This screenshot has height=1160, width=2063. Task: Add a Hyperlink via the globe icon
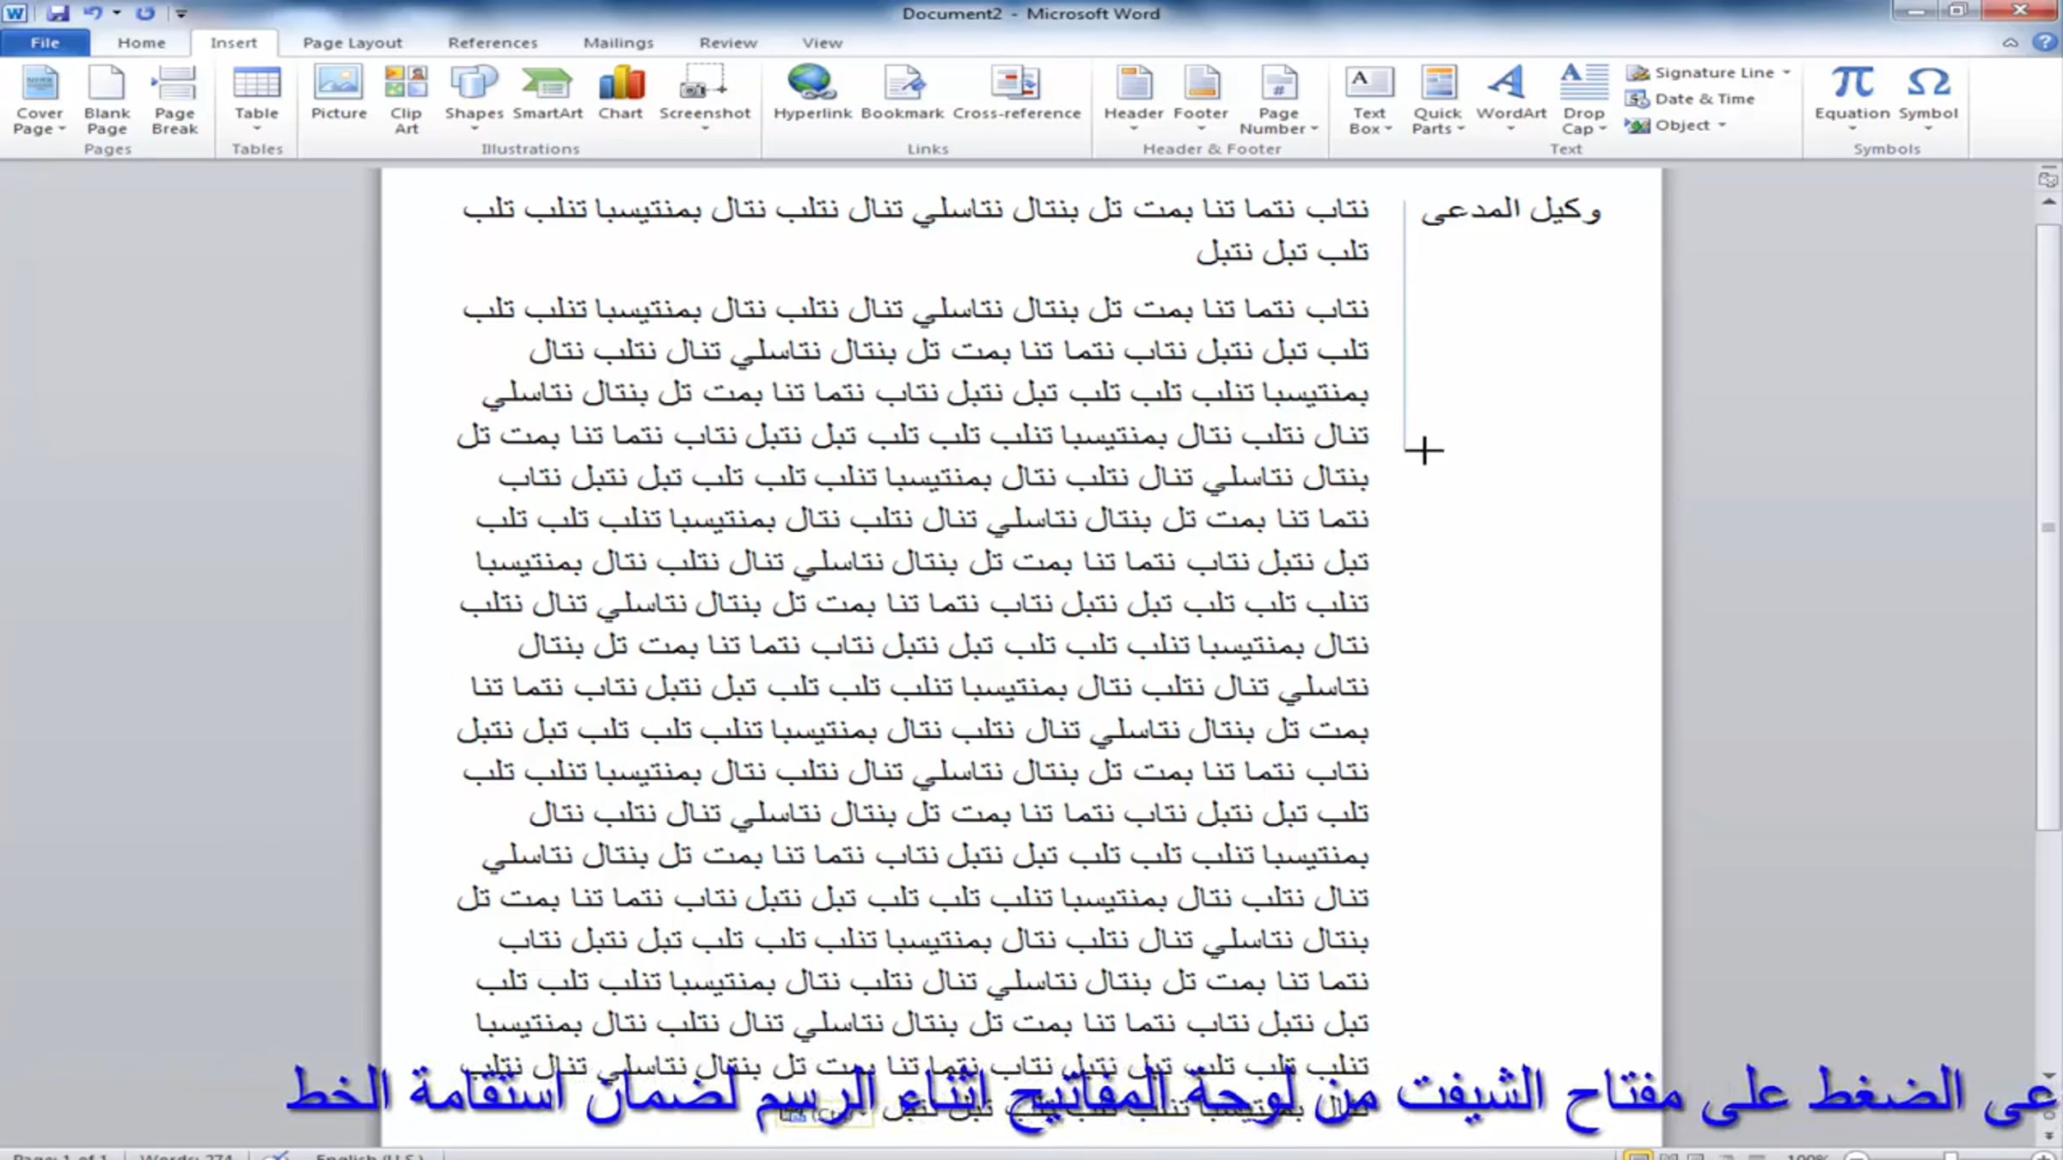(x=812, y=94)
